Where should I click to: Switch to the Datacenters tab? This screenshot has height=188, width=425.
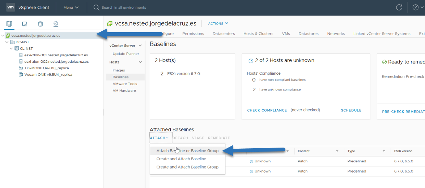click(x=224, y=34)
